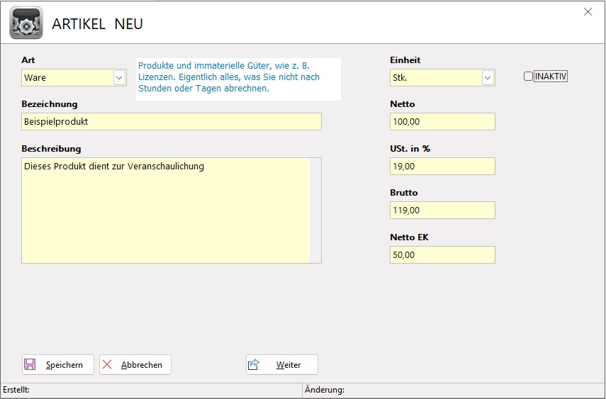Expand the Art dropdown arrow
Viewport: 606px width, 399px height.
click(x=119, y=77)
